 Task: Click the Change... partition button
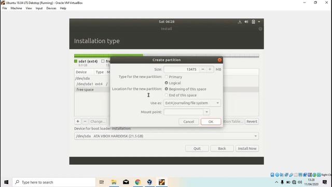coord(98,122)
